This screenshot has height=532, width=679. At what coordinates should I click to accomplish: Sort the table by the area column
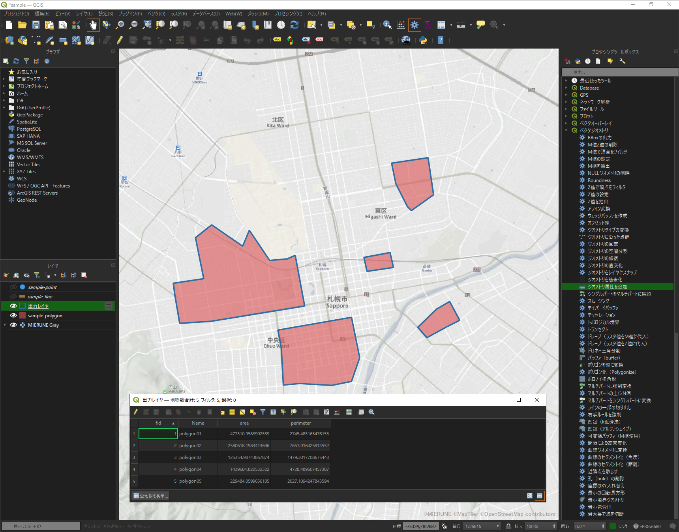[x=244, y=423]
